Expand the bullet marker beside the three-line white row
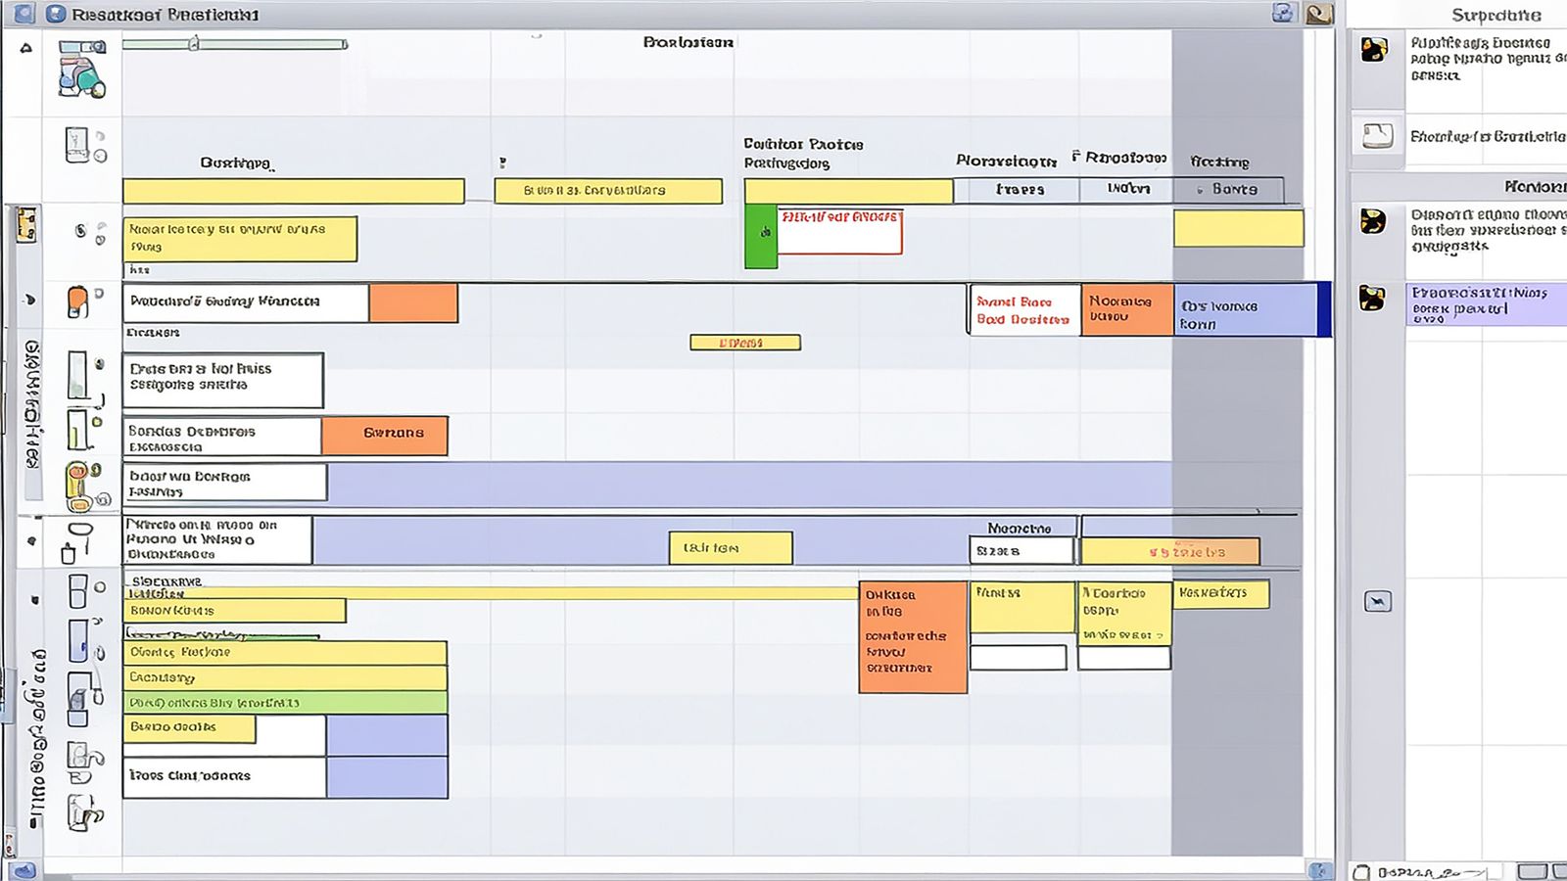 point(32,540)
